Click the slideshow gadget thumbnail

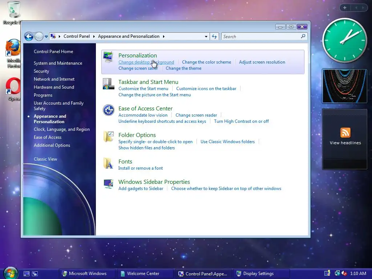coord(344,86)
